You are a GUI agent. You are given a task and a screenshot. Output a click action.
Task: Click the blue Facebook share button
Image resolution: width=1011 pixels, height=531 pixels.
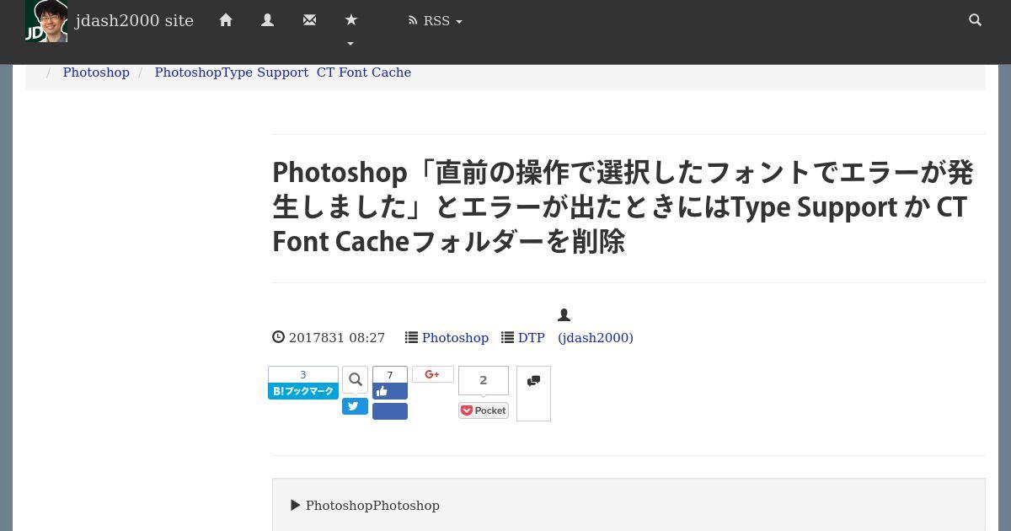click(x=390, y=411)
